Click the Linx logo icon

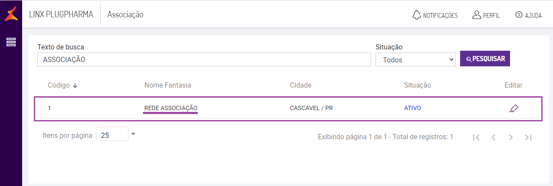pyautogui.click(x=11, y=14)
